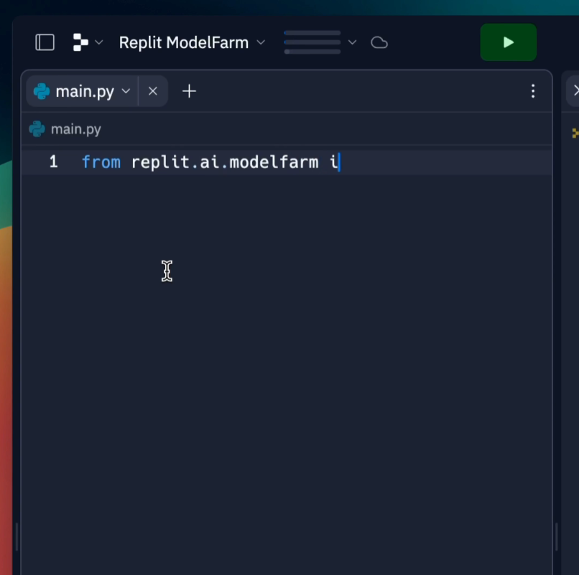Expand chevron next to placeholder bars
The image size is (579, 575).
coord(352,42)
